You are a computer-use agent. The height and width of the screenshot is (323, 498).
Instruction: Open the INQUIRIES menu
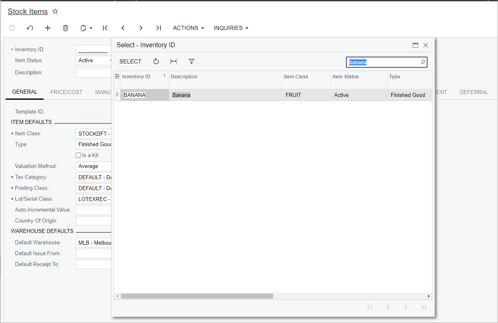tap(231, 28)
